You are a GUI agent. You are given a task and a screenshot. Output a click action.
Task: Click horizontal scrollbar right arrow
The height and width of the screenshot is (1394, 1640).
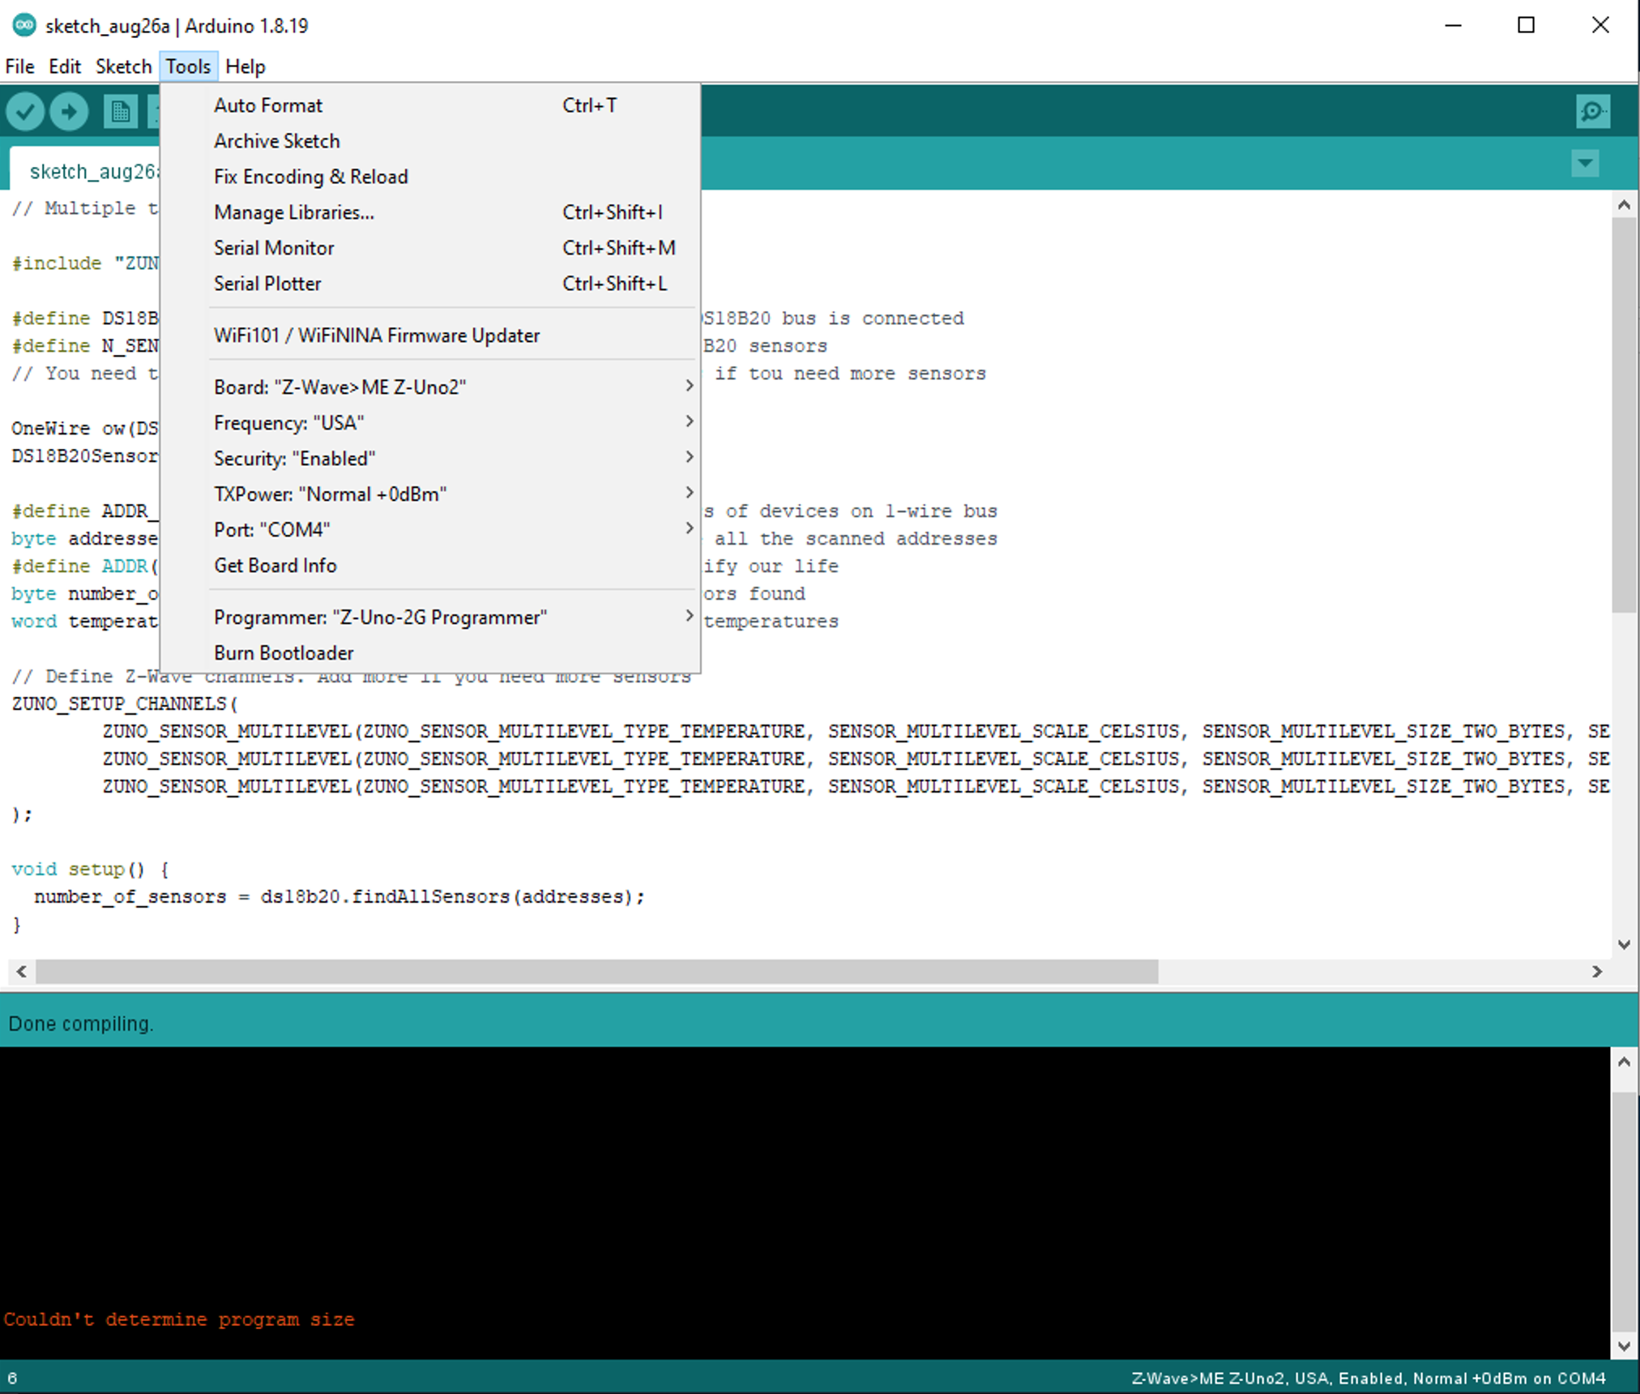point(1596,971)
